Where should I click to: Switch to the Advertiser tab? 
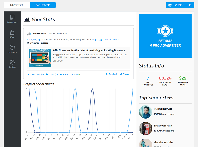coord(17,5)
